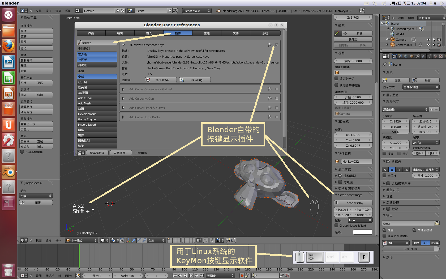This screenshot has width=446, height=279.
Task: Open the 24 fps frame rate dropdown
Action: point(426,143)
